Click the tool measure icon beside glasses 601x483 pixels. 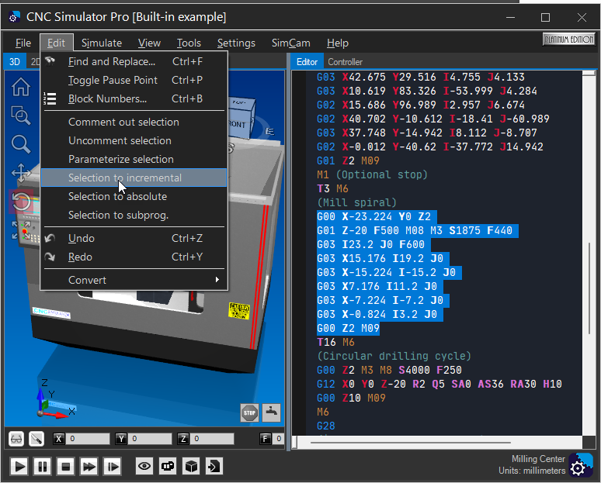click(36, 439)
